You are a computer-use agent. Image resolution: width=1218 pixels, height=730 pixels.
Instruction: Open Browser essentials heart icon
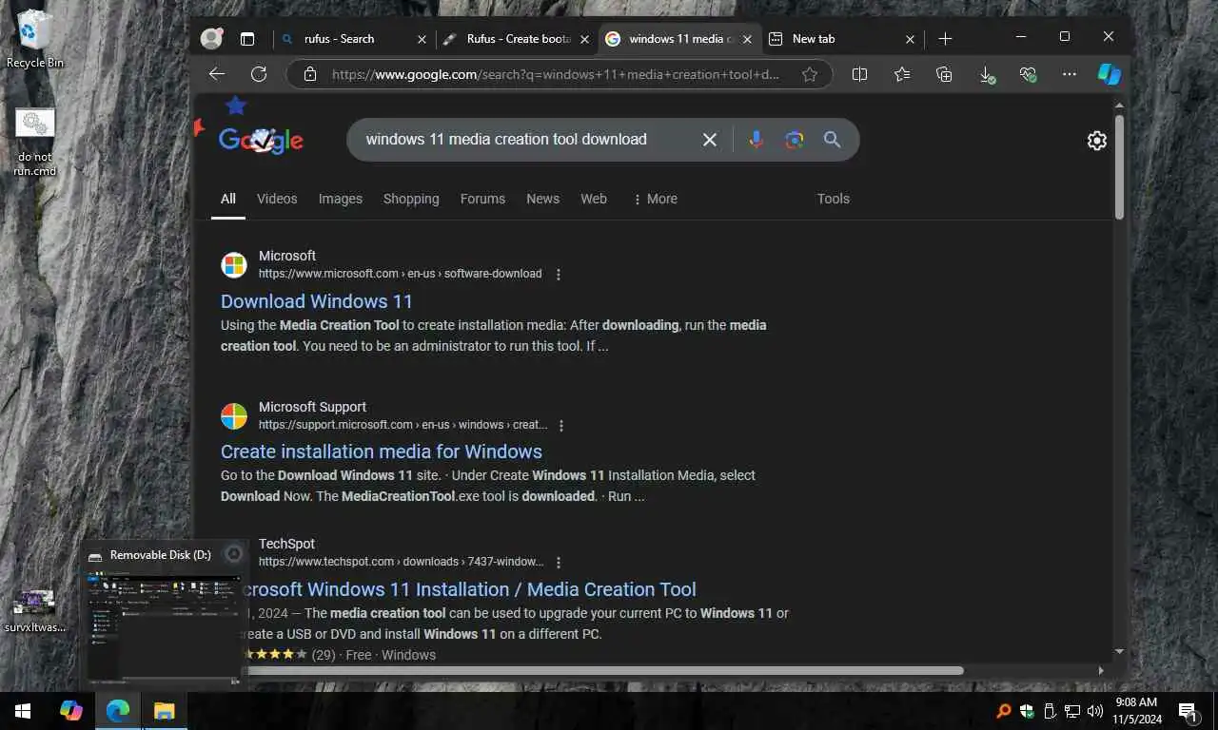(1028, 74)
